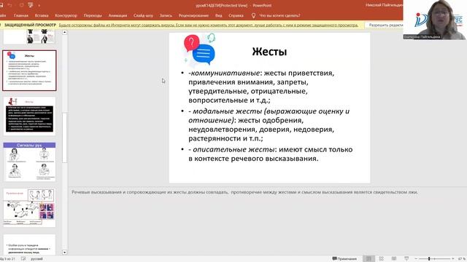Viewport: 467px width, 262px height.
Task: Open the Рецензирование tab
Action: (193, 15)
